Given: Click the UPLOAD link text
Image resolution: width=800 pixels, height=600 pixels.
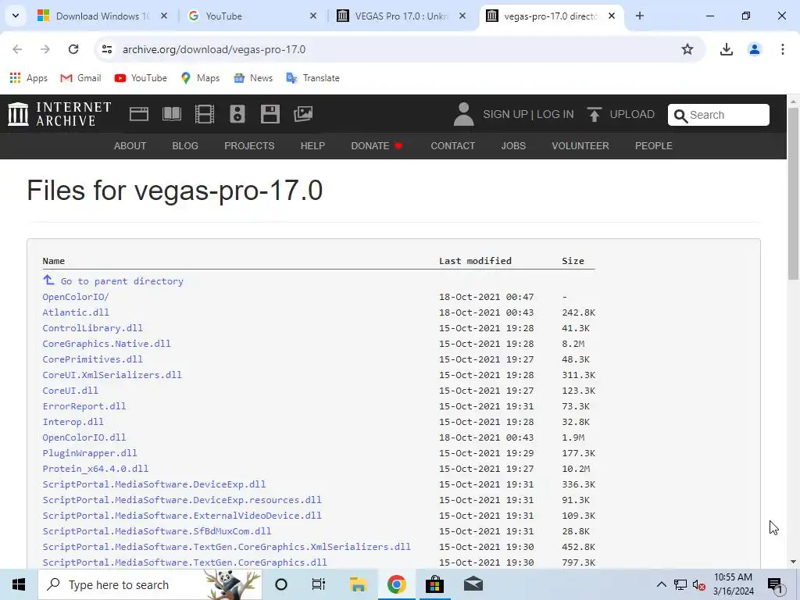Looking at the screenshot, I should (x=632, y=114).
